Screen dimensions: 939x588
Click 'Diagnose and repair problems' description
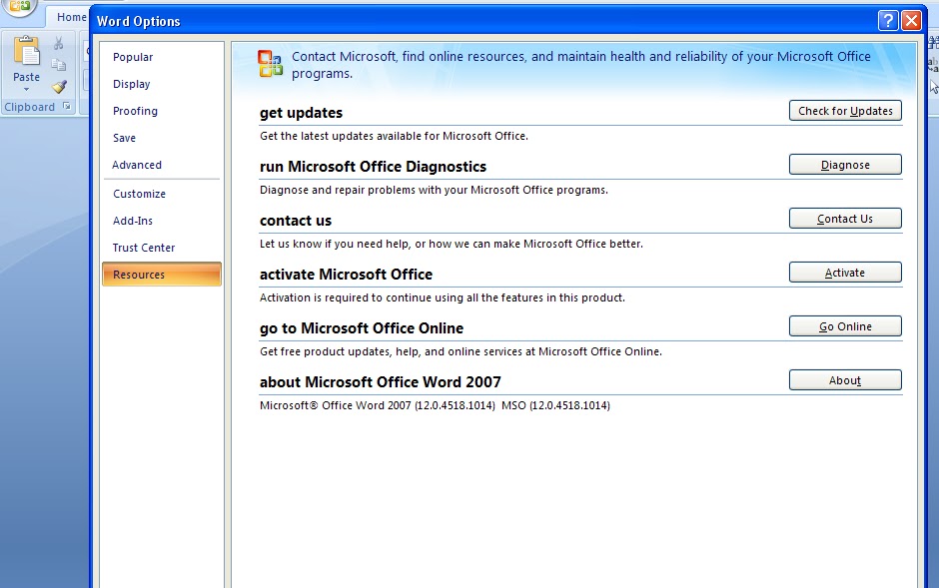(x=434, y=191)
